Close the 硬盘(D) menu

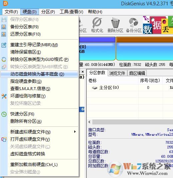(30, 12)
